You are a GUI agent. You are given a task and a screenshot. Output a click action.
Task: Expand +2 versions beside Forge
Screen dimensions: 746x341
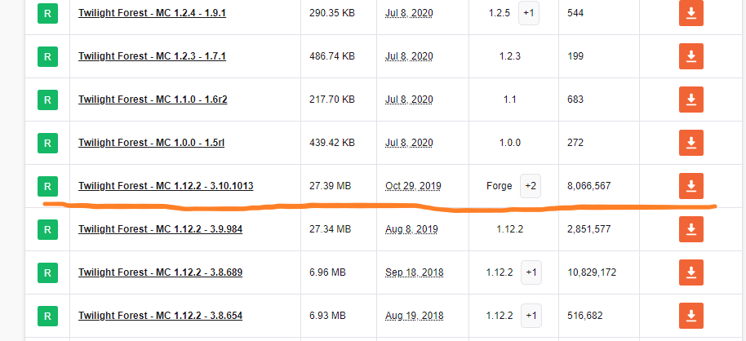pos(531,186)
